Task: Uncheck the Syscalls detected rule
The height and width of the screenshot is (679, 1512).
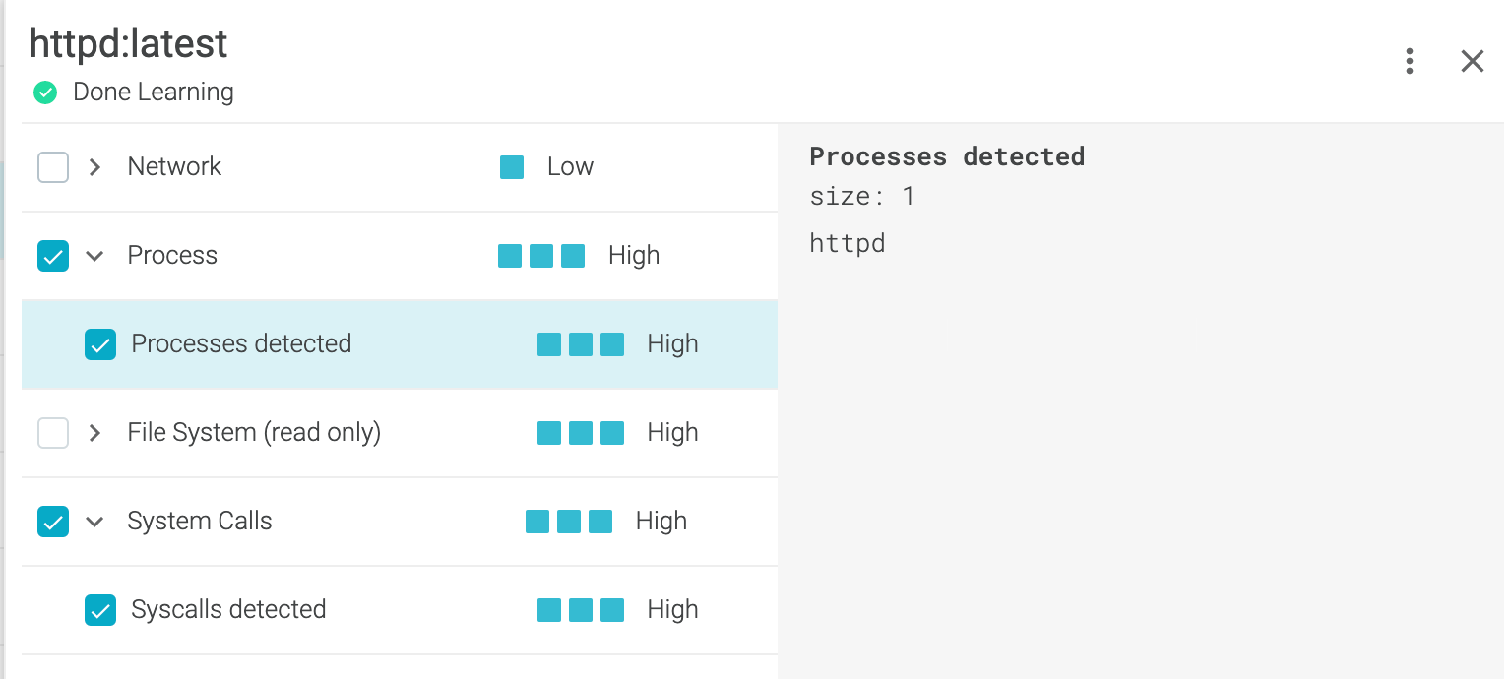Action: point(100,609)
